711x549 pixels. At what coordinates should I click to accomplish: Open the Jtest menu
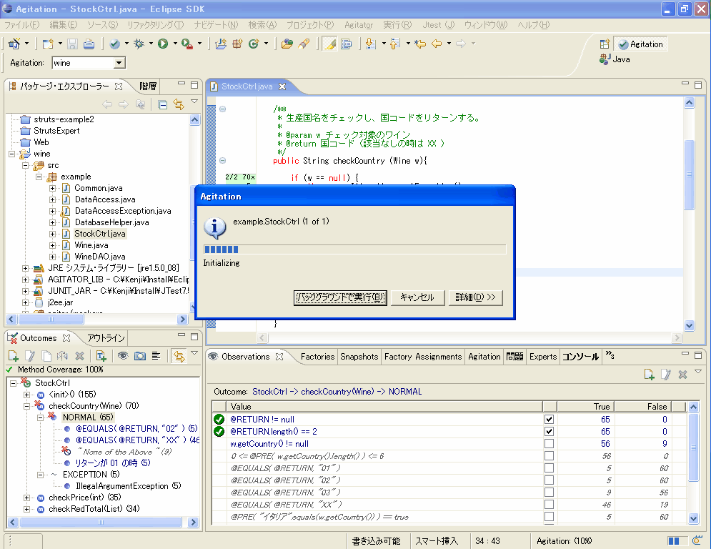(x=438, y=25)
